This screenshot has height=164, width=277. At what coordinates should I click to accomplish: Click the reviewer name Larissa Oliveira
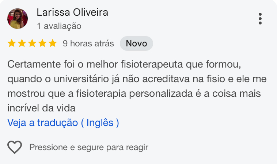(72, 12)
